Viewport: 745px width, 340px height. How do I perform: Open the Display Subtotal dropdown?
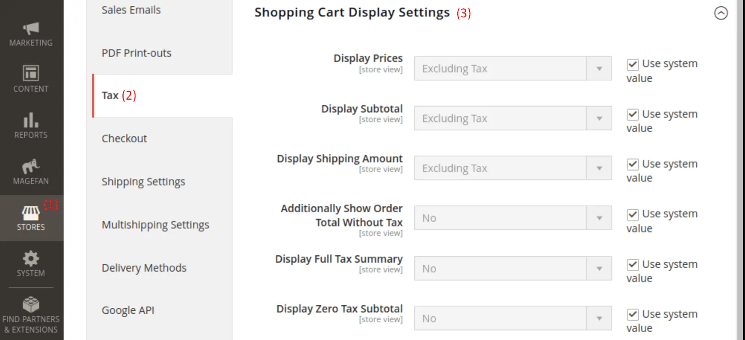512,118
